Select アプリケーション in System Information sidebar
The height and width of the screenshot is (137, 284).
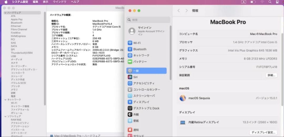tap(20, 126)
